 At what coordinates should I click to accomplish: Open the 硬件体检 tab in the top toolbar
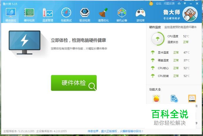click(11, 15)
